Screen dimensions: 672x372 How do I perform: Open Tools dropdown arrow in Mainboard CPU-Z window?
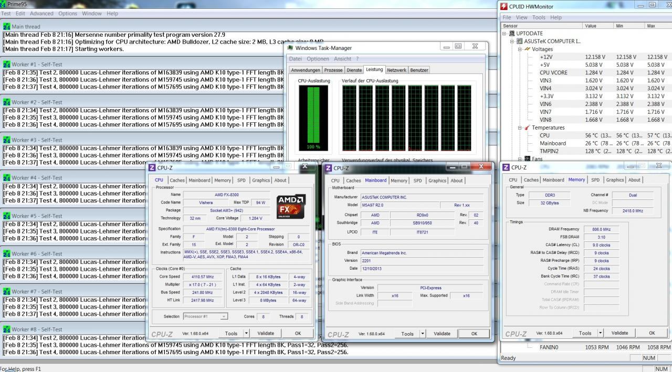click(x=423, y=334)
